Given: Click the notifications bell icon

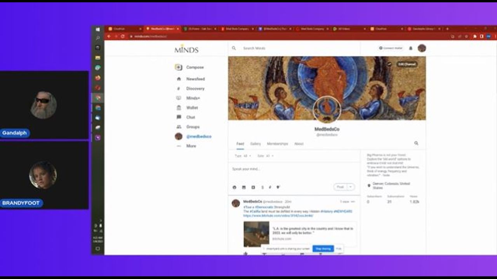Looking at the screenshot, I should [x=411, y=48].
